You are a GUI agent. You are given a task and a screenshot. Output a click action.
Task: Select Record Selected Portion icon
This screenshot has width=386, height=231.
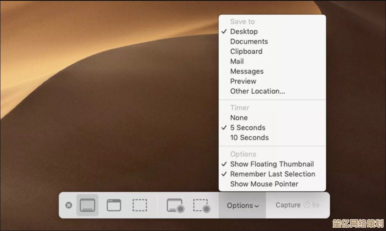pyautogui.click(x=201, y=206)
